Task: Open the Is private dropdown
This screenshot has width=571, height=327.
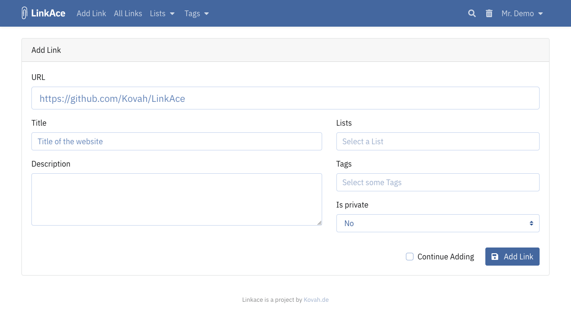Action: (x=438, y=223)
